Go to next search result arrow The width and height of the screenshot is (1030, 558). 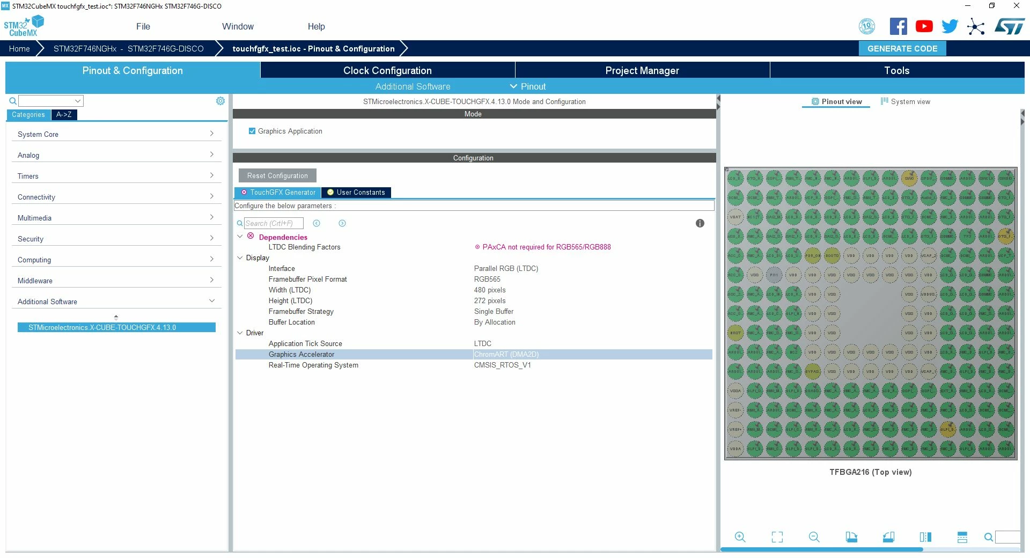click(x=342, y=223)
